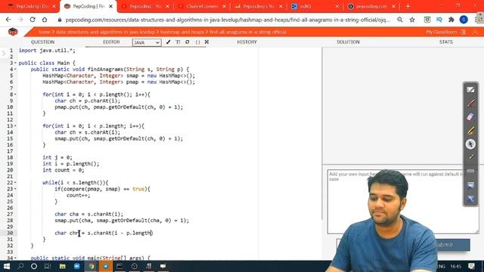This screenshot has height=272, width=484.
Task: Select the EDITOR tab
Action: click(111, 42)
